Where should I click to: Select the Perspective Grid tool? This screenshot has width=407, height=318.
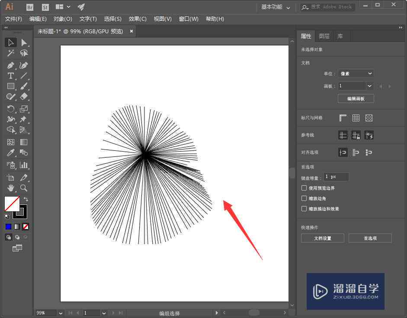coord(24,130)
